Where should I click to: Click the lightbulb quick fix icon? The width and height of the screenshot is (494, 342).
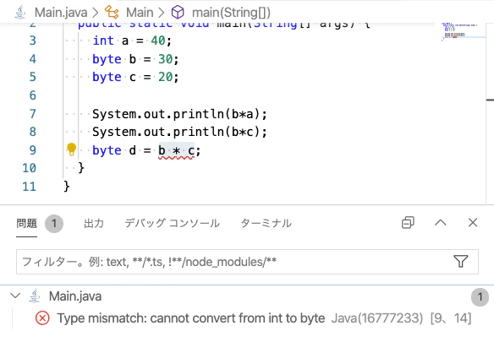72,149
